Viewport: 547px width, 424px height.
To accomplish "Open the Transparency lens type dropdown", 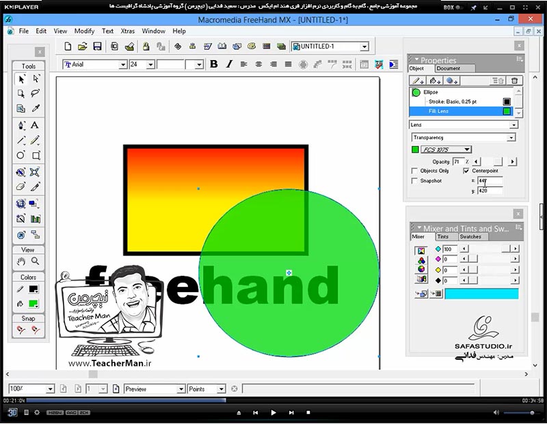I will point(511,138).
